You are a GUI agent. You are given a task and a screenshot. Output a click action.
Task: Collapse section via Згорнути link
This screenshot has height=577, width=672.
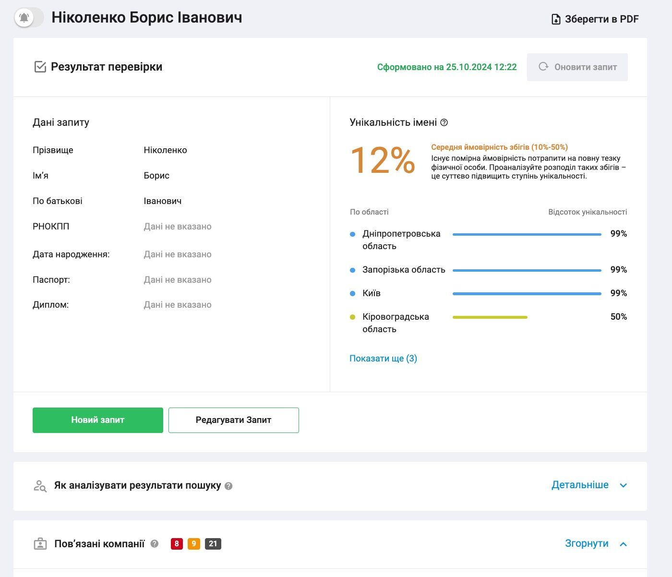pyautogui.click(x=587, y=543)
